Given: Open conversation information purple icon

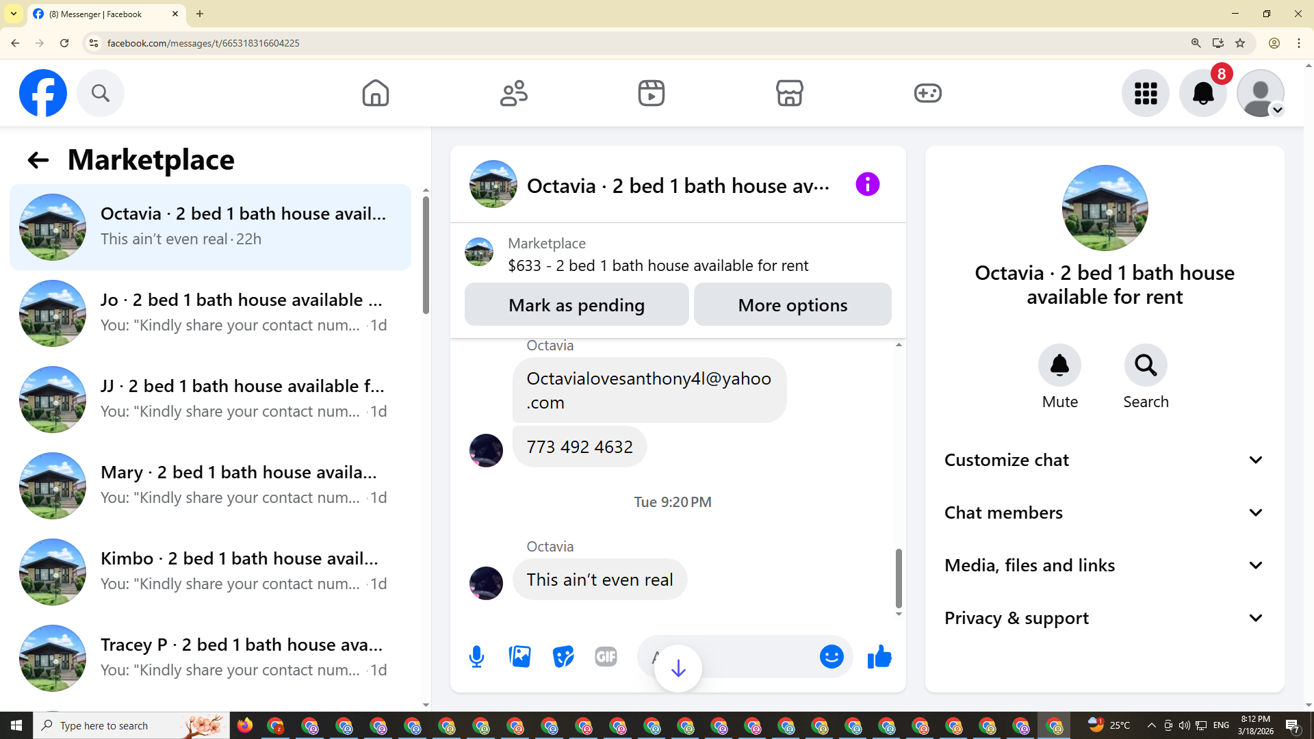Looking at the screenshot, I should [x=867, y=185].
